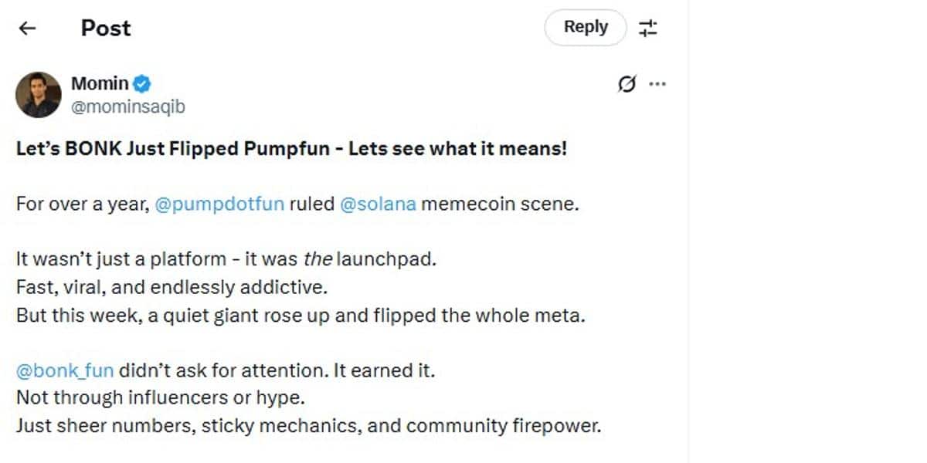Open Momin's profile picture
Viewport: 927px width, 463px height.
[x=39, y=95]
